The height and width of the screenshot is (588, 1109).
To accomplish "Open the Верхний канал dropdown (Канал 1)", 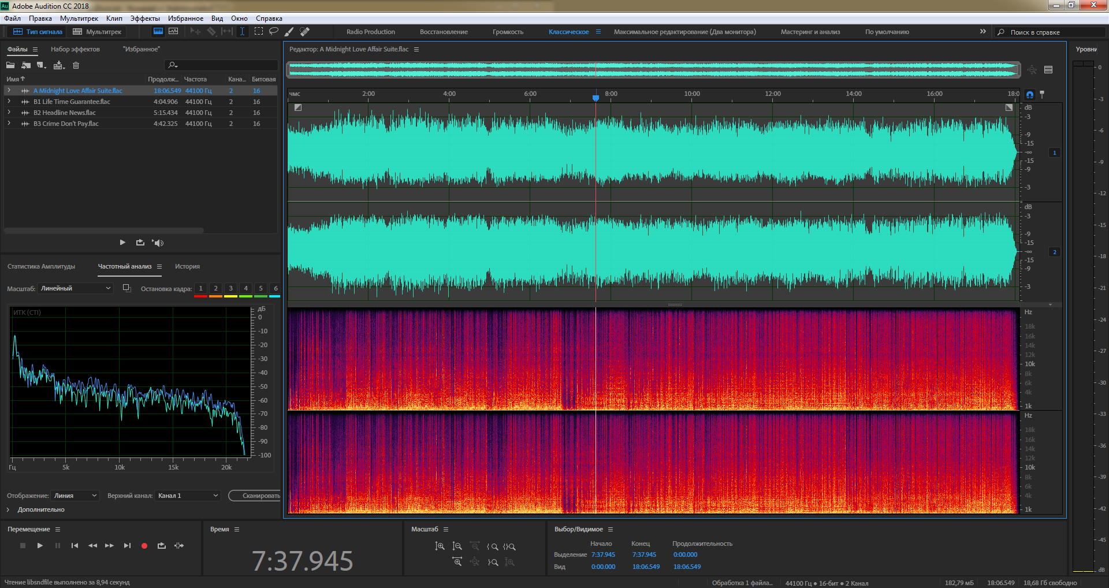I will tap(188, 496).
